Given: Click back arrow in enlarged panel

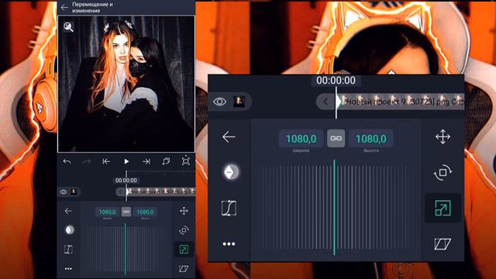Looking at the screenshot, I should (229, 137).
